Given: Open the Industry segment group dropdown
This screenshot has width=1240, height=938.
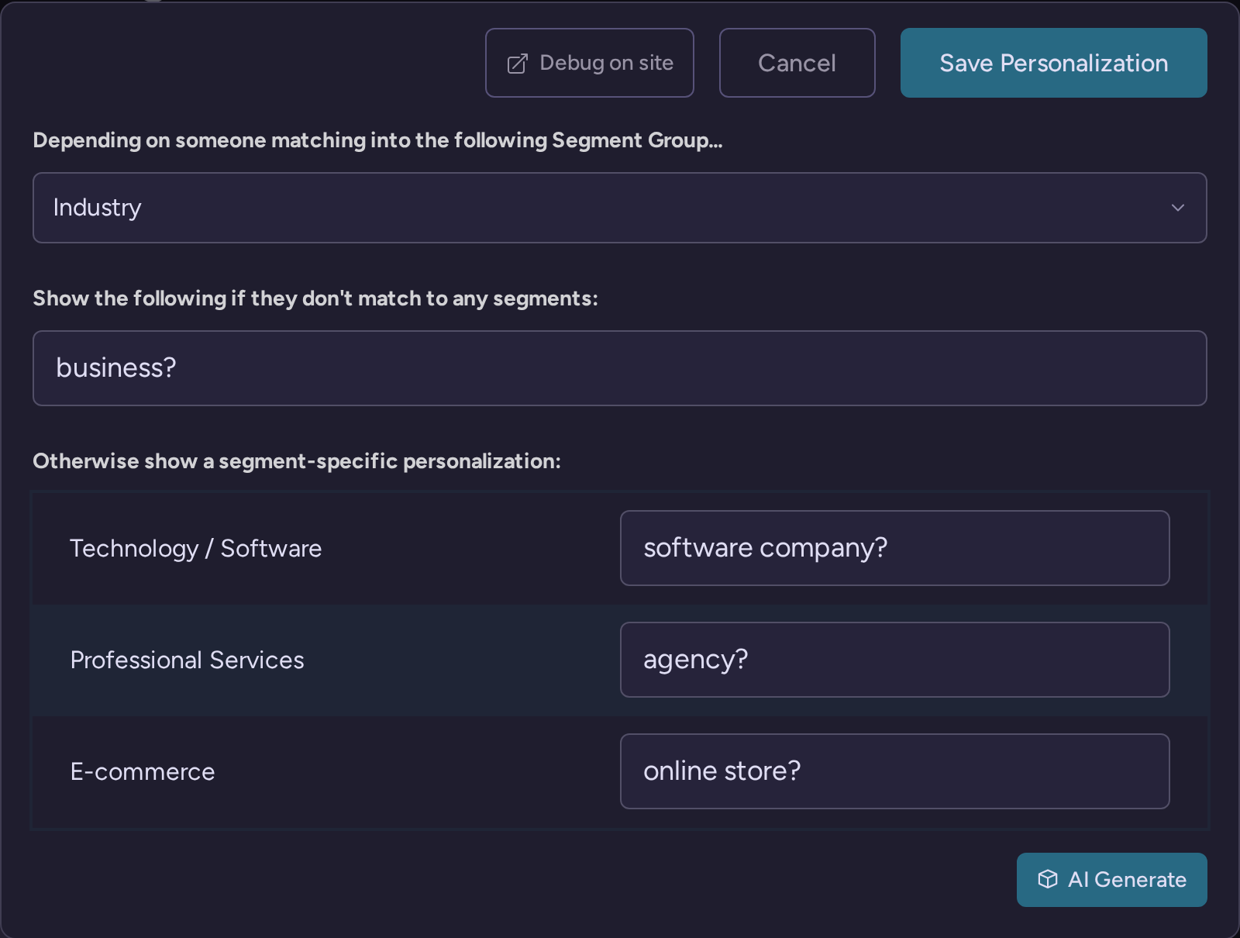Looking at the screenshot, I should [620, 208].
